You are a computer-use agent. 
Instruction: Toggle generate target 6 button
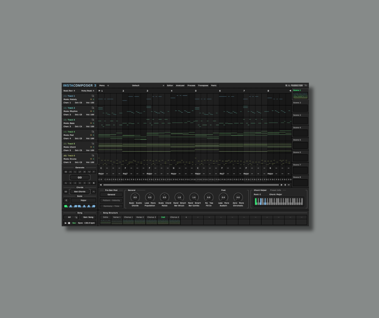click(x=94, y=183)
